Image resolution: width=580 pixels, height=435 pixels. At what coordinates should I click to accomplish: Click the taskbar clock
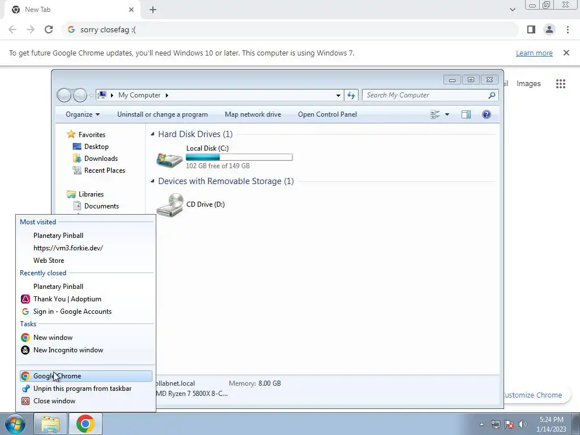pyautogui.click(x=551, y=424)
